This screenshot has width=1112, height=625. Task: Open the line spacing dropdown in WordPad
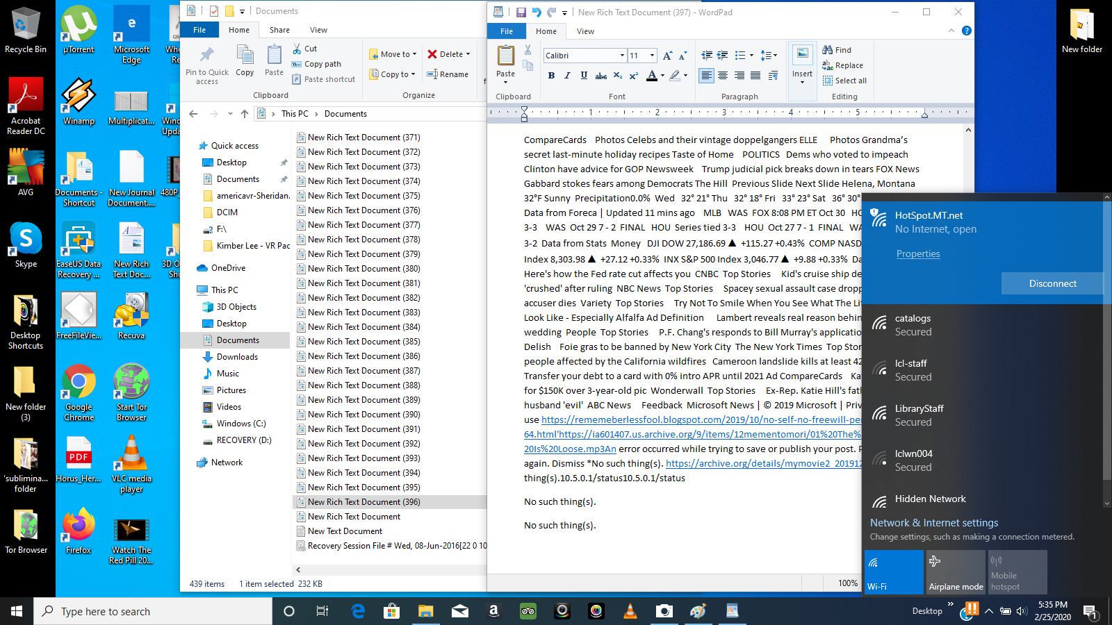tap(769, 55)
